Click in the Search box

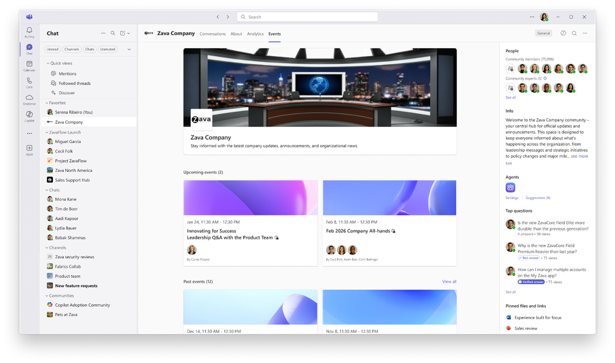point(307,17)
